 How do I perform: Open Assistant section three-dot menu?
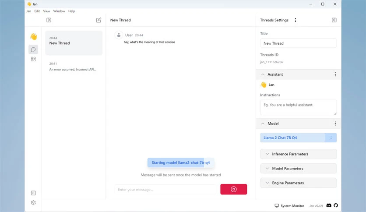point(335,74)
